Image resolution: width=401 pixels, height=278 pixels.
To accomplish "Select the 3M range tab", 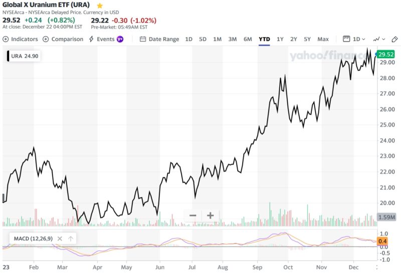I will tap(233, 39).
